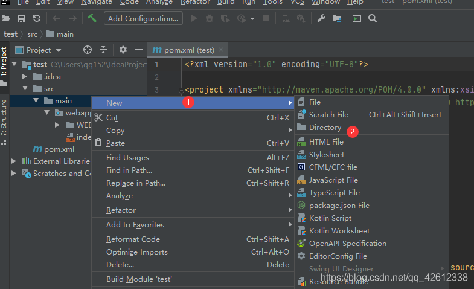Choose Copy from context menu

193,131
